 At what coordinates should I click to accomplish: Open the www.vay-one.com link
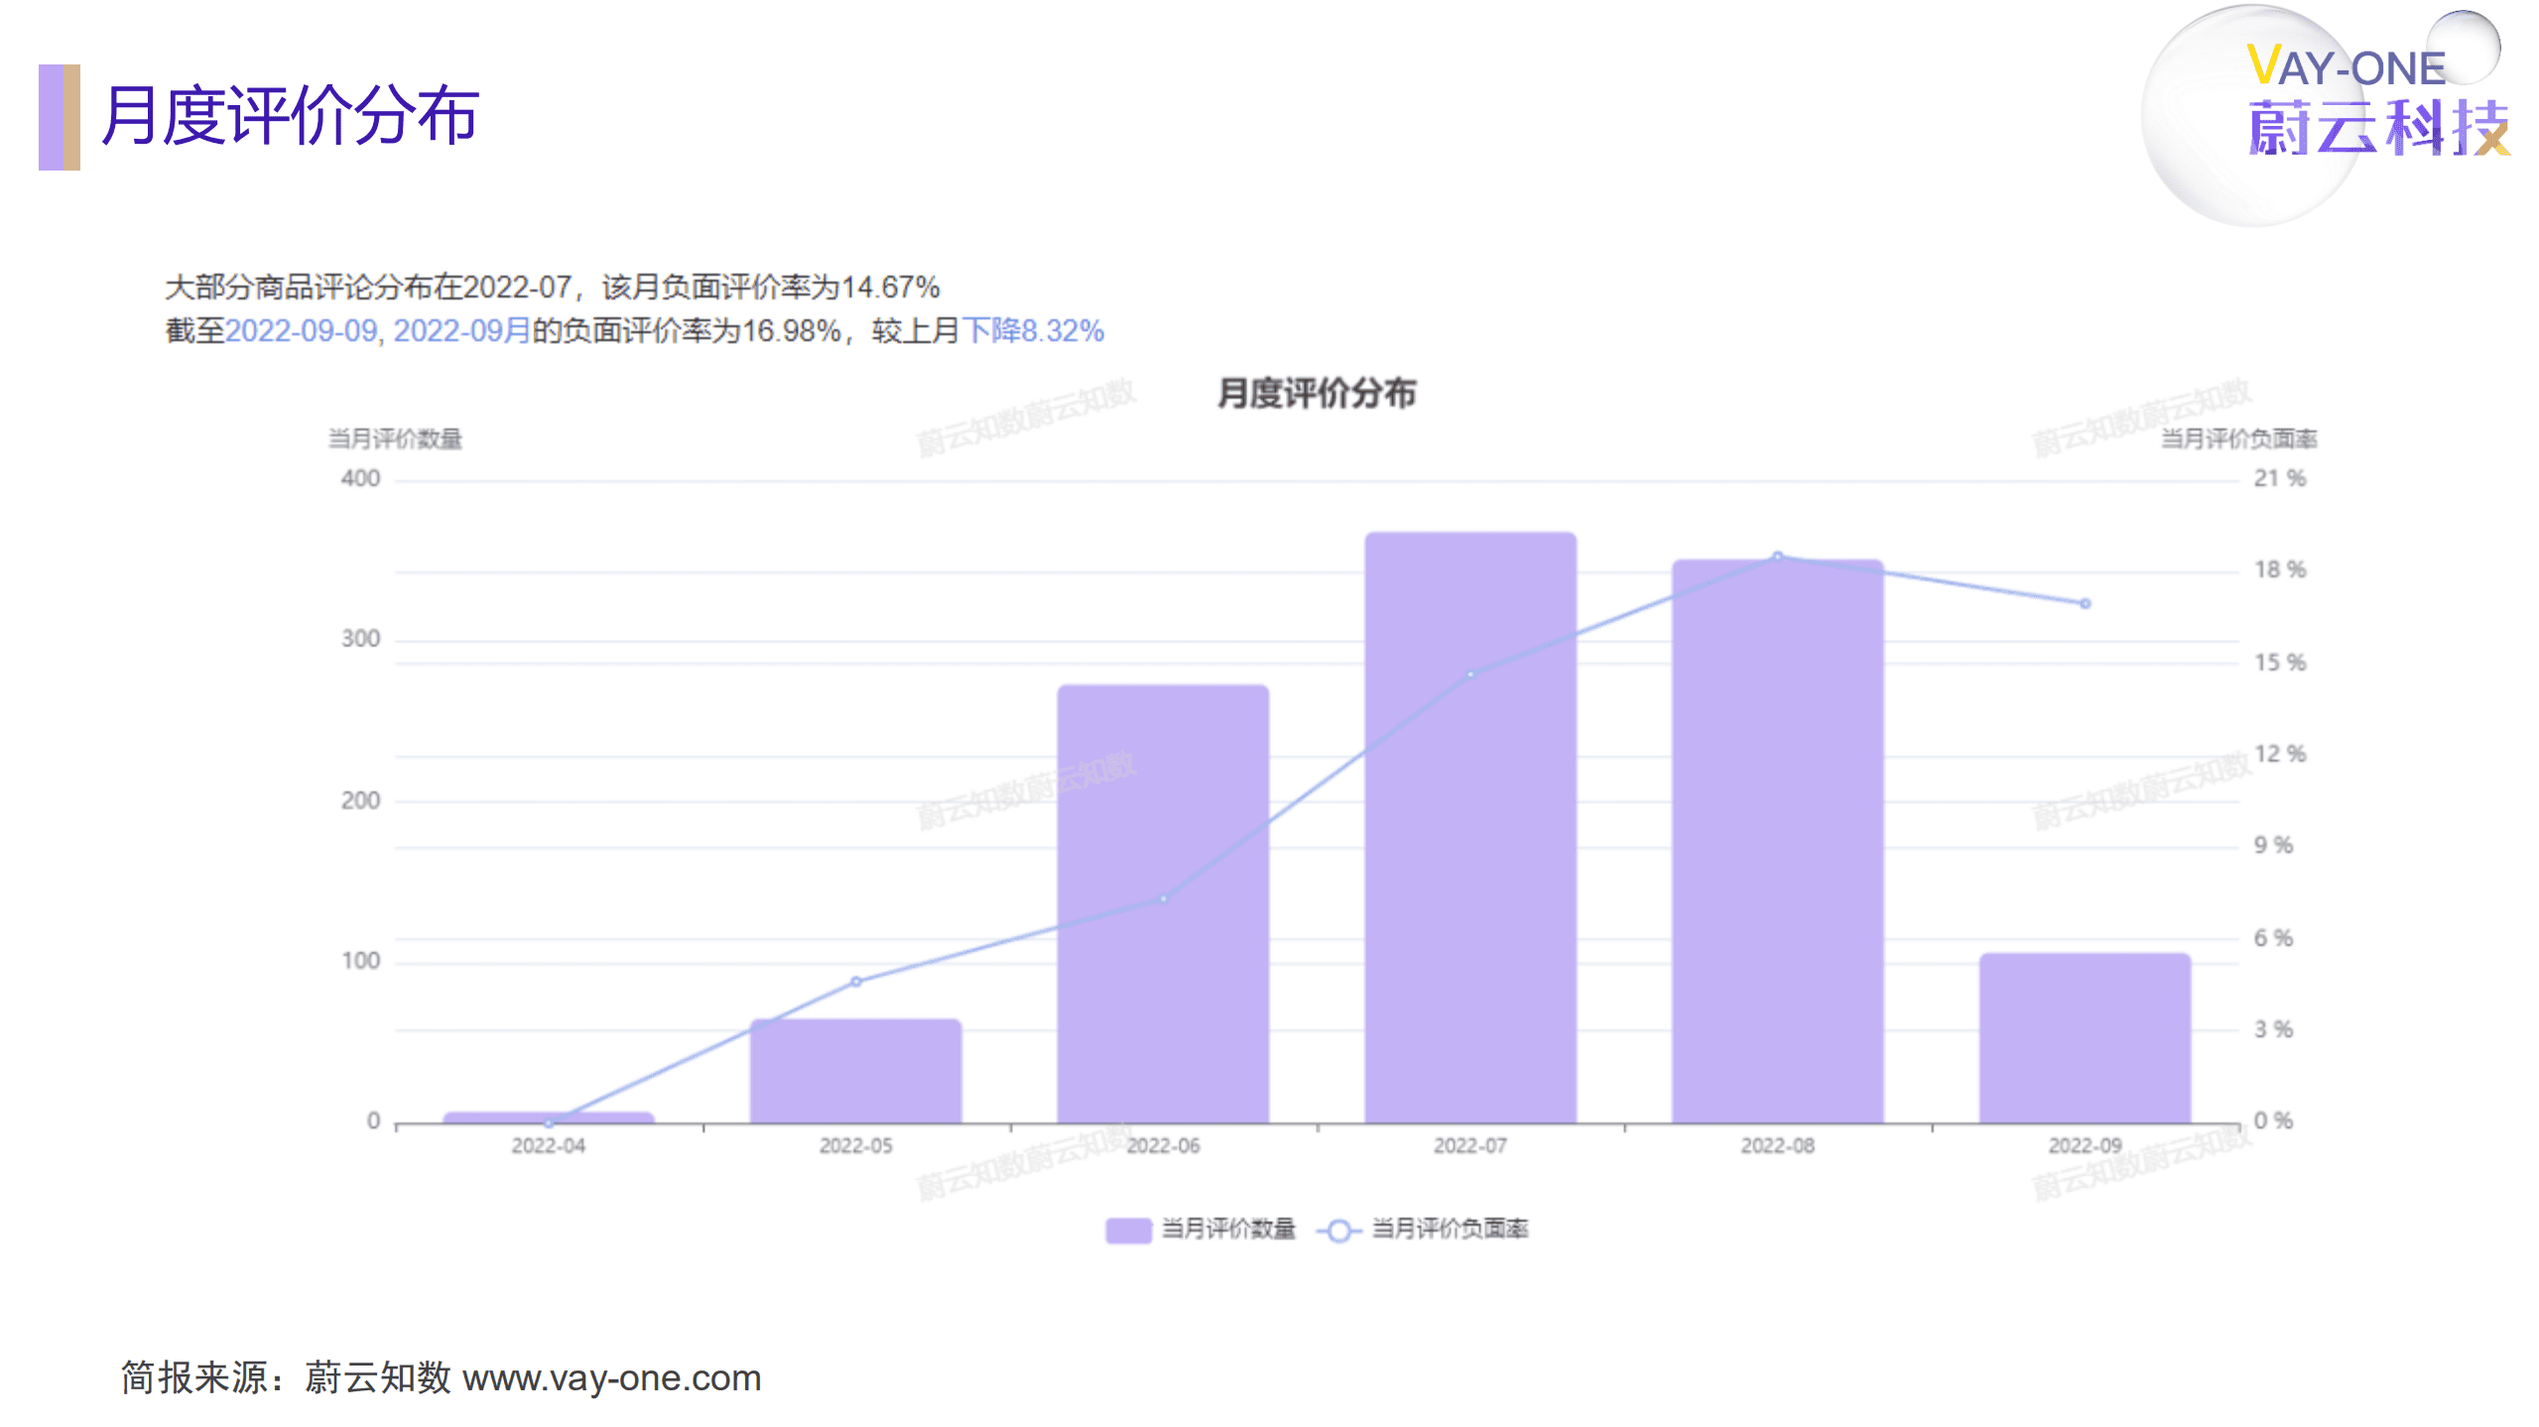(x=616, y=1377)
